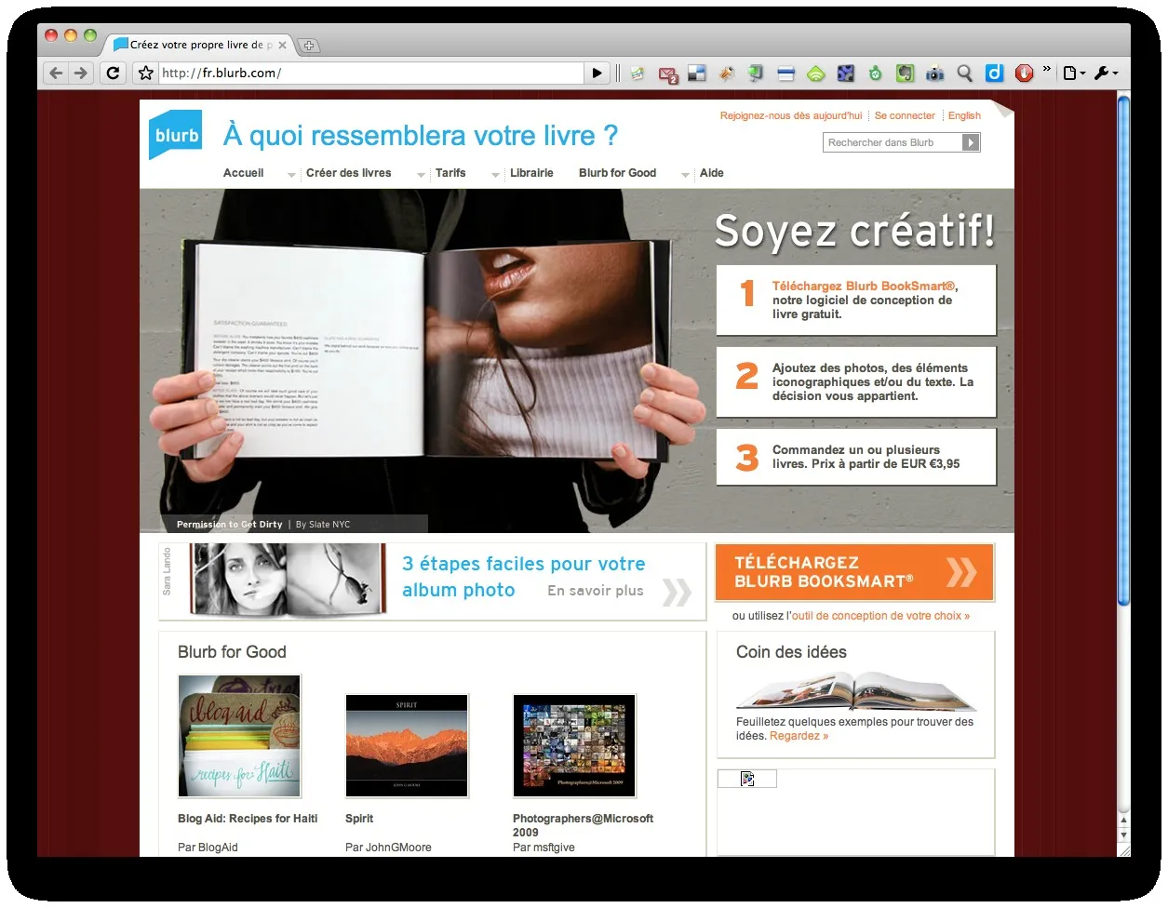Viewport: 1168px width, 908px height.
Task: Click the Delicious checkered extension icon
Action: click(697, 73)
